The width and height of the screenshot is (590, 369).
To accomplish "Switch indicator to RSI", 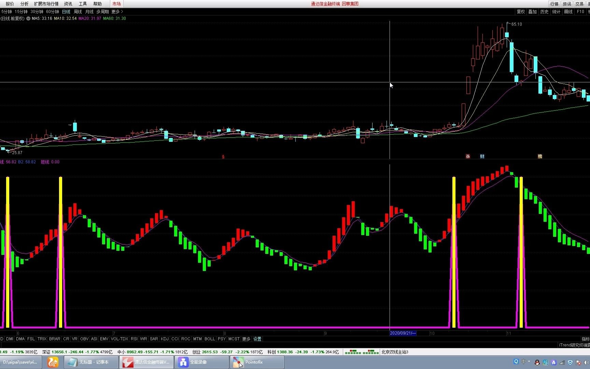I will tap(134, 339).
